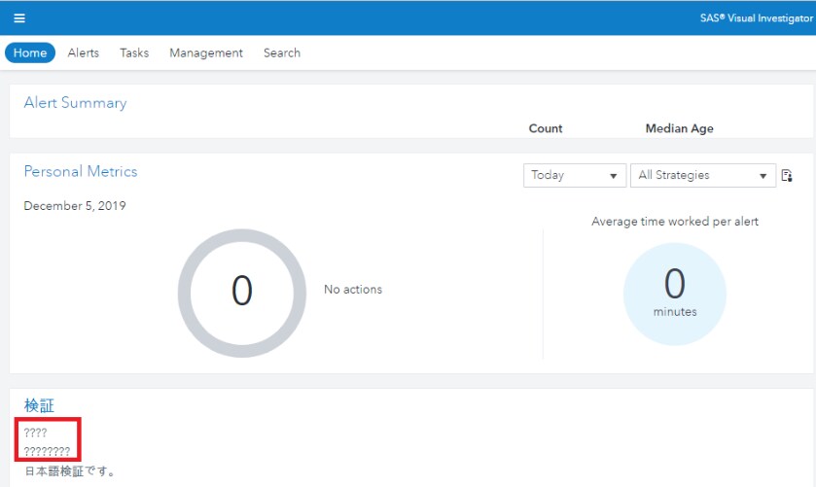Open the All Strategies dropdown
Viewport: 816px width, 487px height.
[x=702, y=176]
